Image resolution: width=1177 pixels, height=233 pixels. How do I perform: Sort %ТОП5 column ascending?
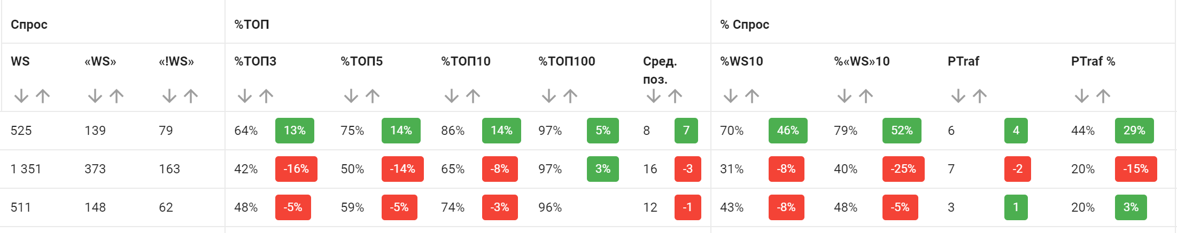pyautogui.click(x=373, y=96)
